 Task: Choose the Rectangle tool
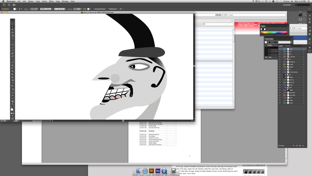click(x=12, y=44)
